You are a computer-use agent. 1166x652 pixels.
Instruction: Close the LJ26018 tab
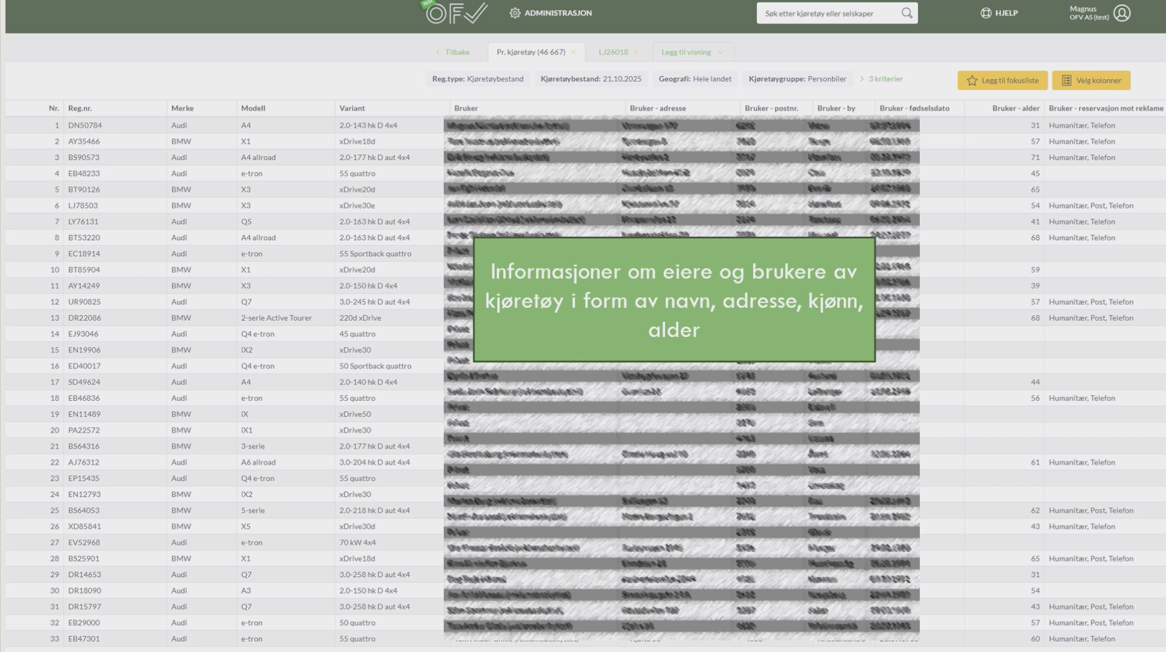click(636, 53)
